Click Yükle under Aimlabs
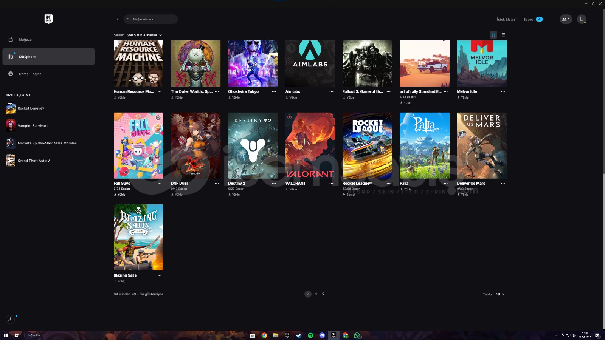 click(291, 97)
